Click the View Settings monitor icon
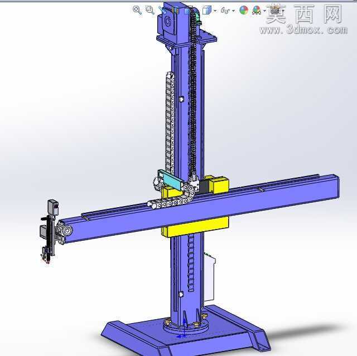357x356 pixels. [x=275, y=10]
